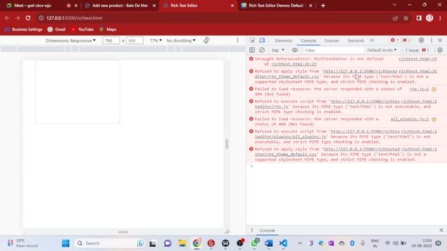
Task: Open Chrome three-dot menu
Action: 440,18
